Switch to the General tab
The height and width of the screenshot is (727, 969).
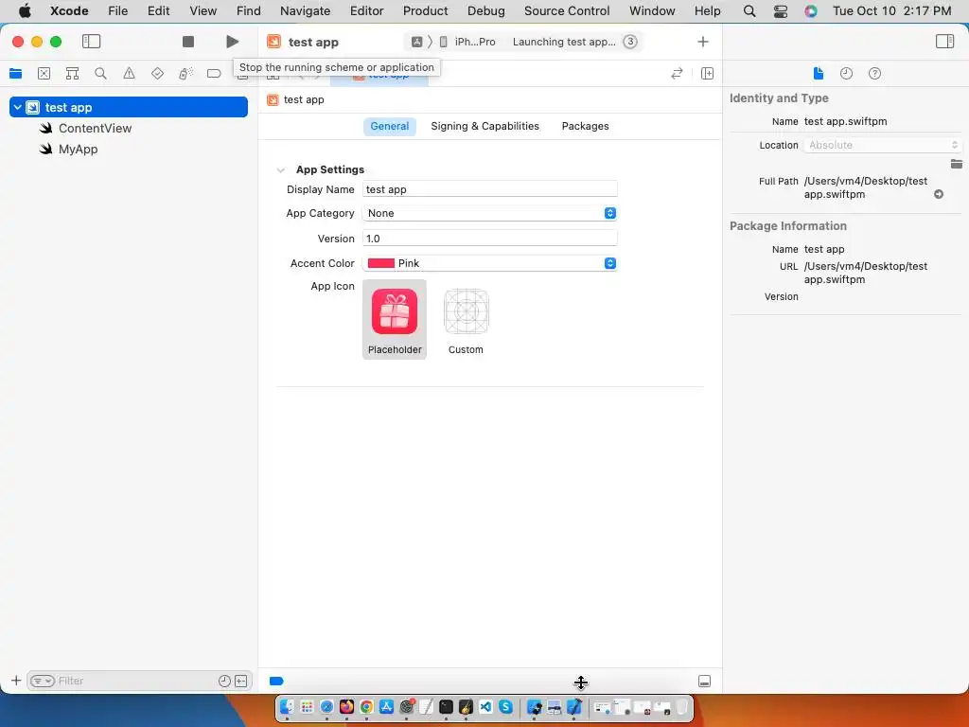389,126
